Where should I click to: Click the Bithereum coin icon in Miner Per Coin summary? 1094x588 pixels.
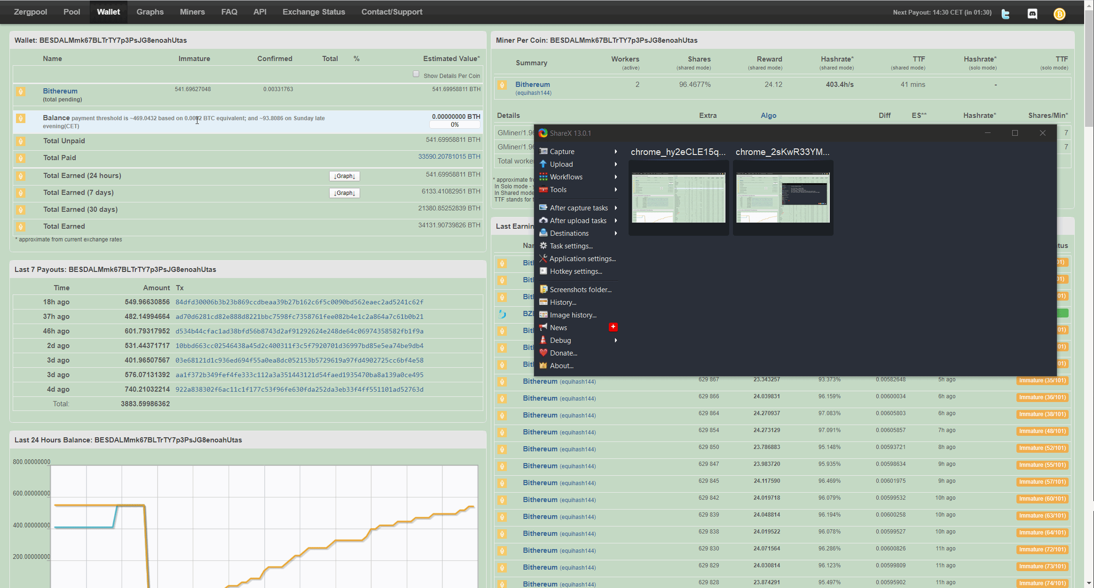click(502, 85)
